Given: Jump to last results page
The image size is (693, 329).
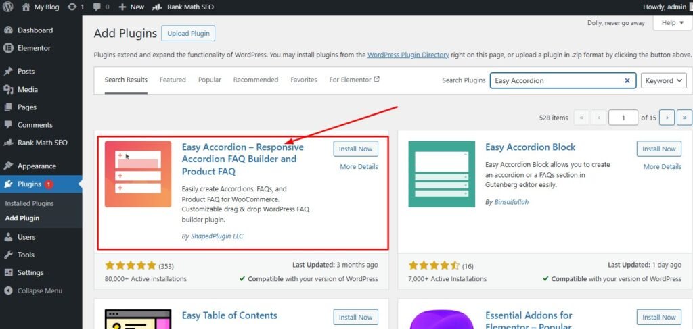Looking at the screenshot, I should [x=685, y=118].
